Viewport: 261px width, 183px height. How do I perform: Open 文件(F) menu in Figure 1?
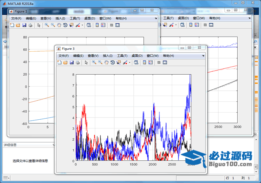pyautogui.click(x=16, y=18)
